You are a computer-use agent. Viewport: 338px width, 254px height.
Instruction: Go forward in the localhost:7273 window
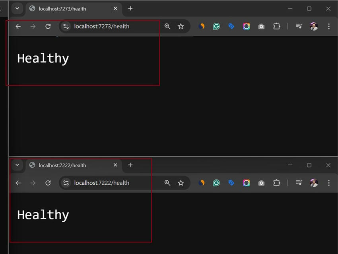(x=33, y=26)
